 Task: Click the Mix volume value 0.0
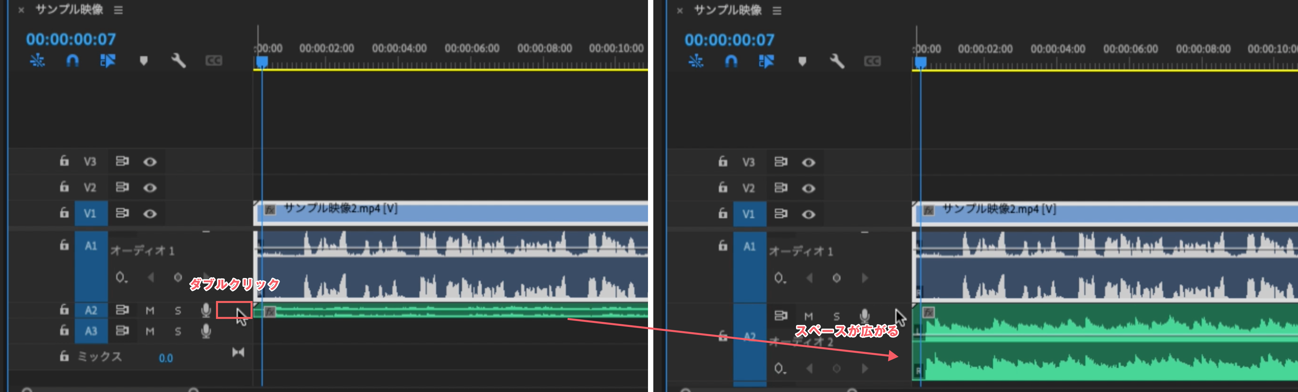166,358
